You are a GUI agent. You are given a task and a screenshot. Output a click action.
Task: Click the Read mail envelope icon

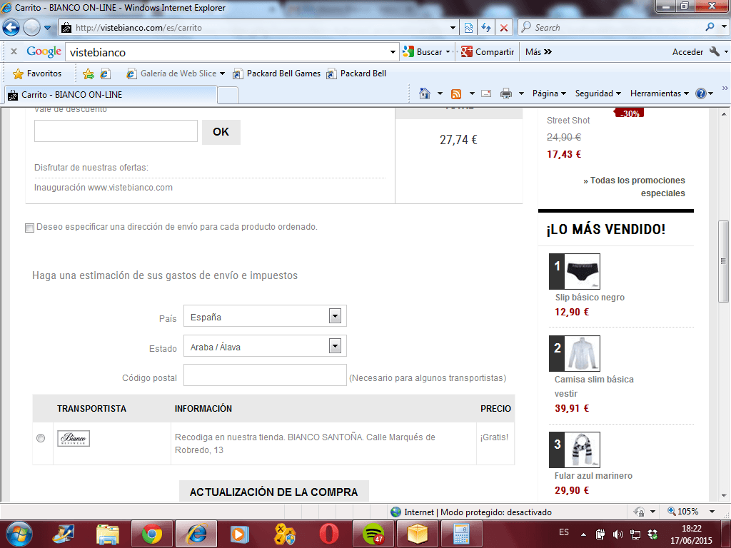point(486,93)
